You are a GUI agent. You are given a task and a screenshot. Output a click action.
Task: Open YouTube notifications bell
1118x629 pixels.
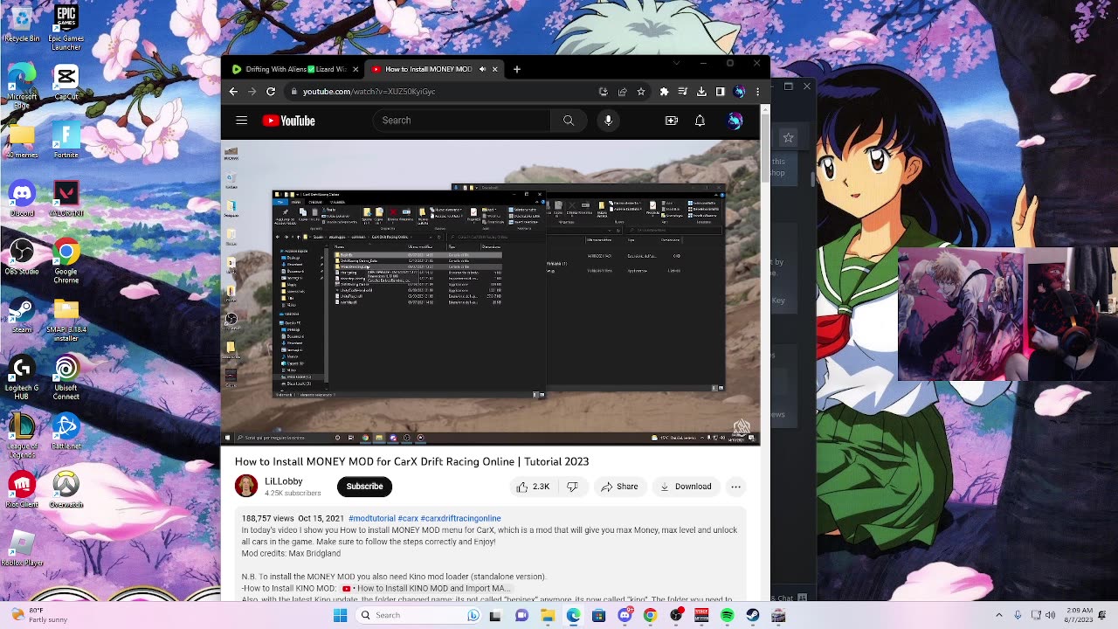pyautogui.click(x=700, y=121)
